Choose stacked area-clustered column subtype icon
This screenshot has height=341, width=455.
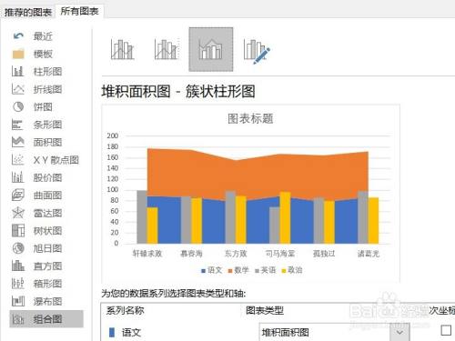click(211, 49)
